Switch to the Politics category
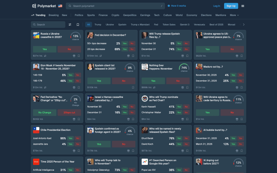The image size is (277, 173). click(x=79, y=15)
